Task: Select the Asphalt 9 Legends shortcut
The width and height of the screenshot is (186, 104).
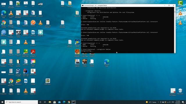Action: click(x=77, y=63)
